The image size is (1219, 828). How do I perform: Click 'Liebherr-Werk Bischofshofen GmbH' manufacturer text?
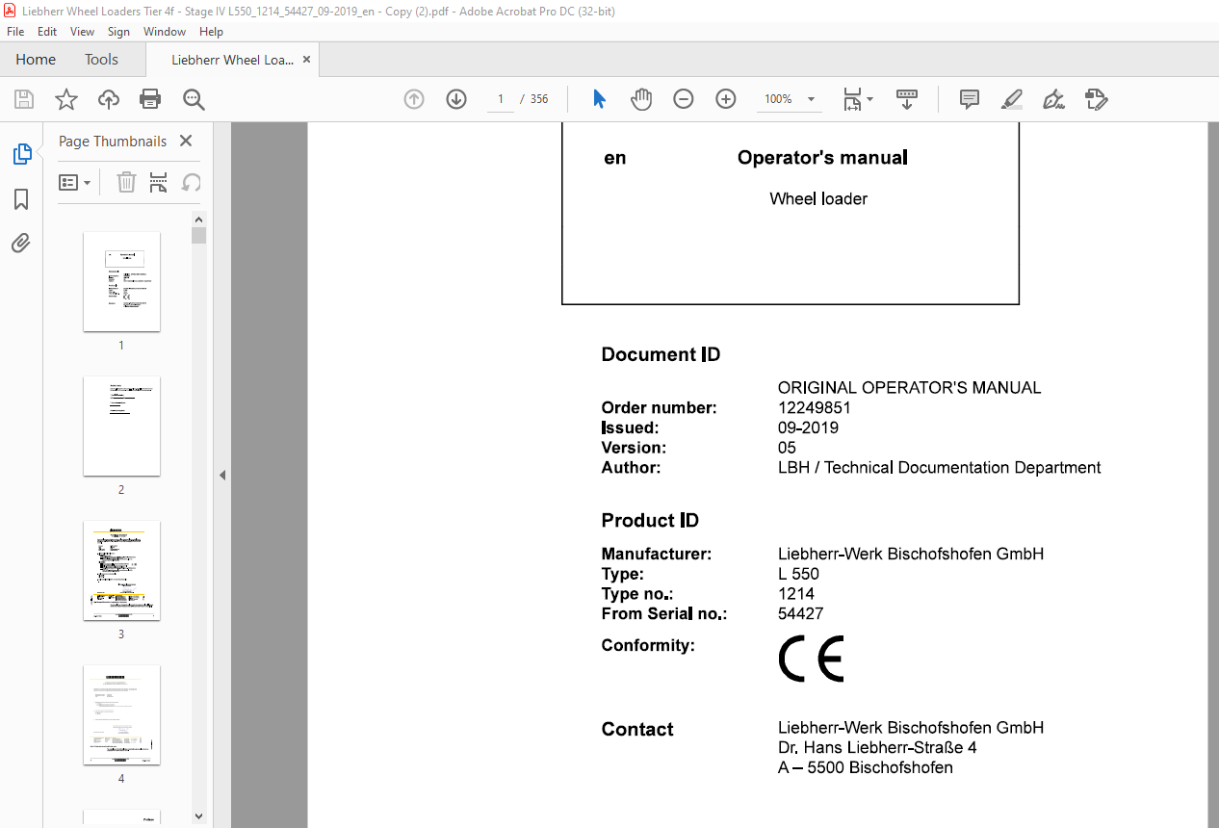point(911,554)
